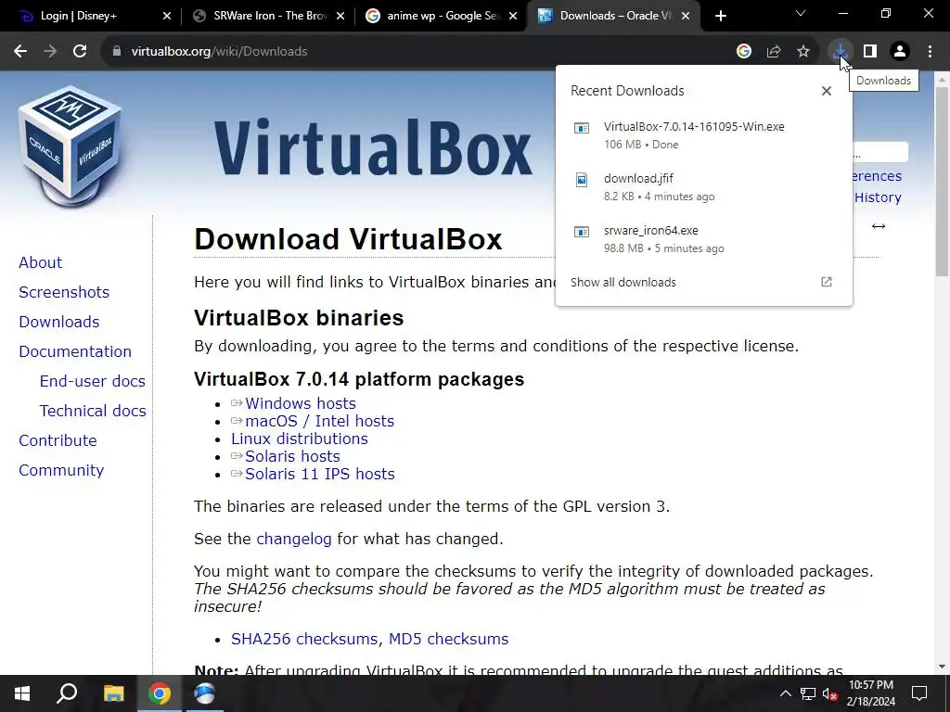Open the Contribute sidebar link
Screen dimensions: 950x712
tap(58, 440)
